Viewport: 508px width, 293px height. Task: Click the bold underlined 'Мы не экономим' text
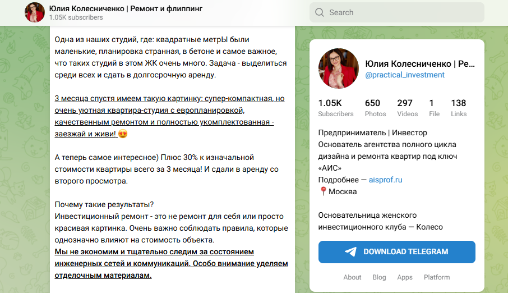point(86,252)
